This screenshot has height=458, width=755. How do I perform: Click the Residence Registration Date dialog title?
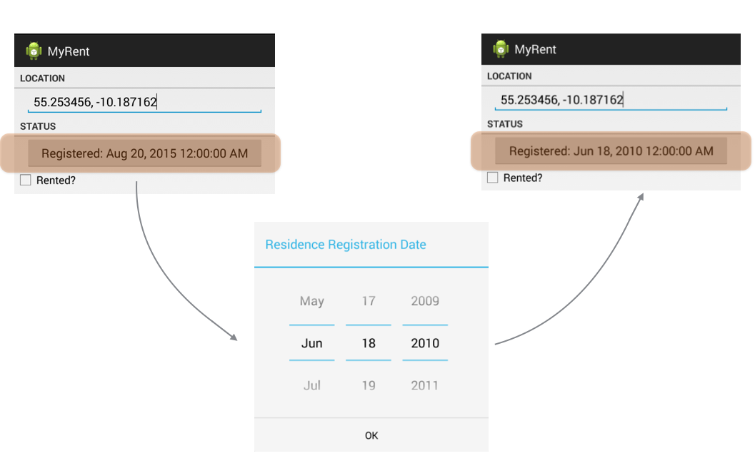point(346,245)
